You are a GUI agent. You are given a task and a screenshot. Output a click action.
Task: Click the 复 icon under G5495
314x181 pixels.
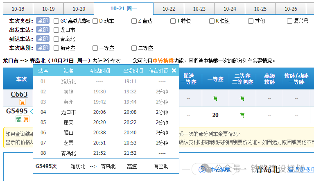click(26, 119)
